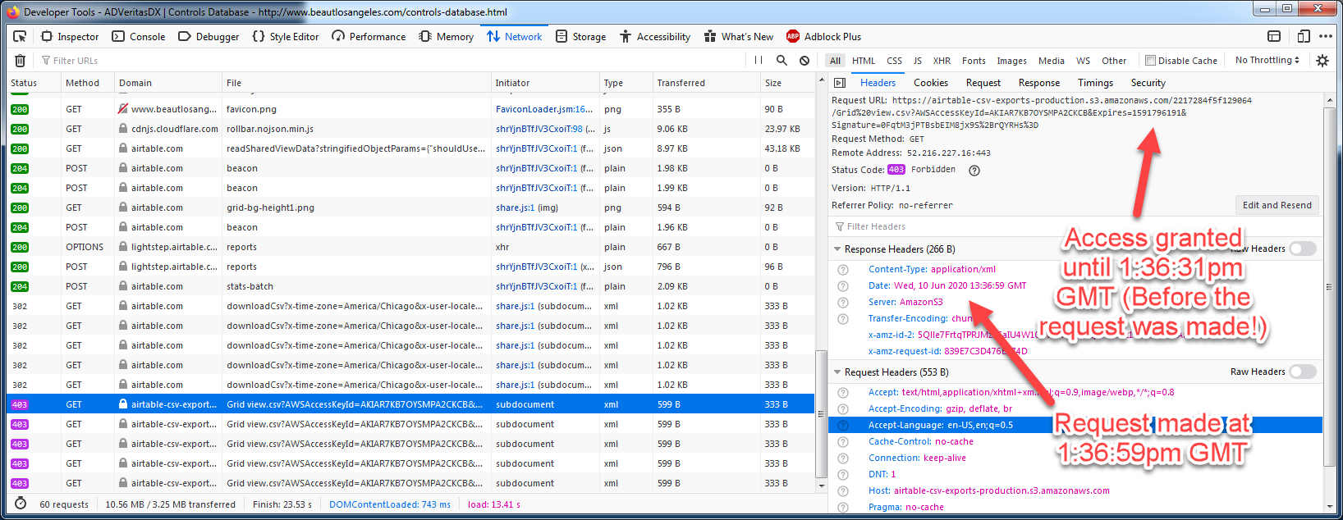Open the Debugger tab

[x=209, y=36]
